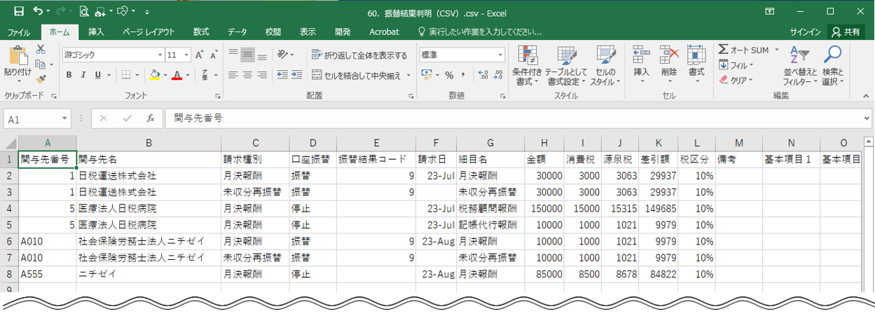Click the Format Painter brush icon
Screen dimensions: 875x316
[41, 79]
